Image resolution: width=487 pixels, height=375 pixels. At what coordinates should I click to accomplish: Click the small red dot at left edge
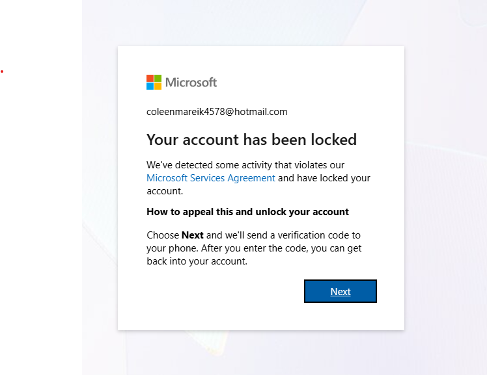(x=2, y=71)
